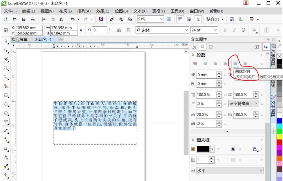Click the Print icon
This screenshot has height=181, width=283.
33,19
